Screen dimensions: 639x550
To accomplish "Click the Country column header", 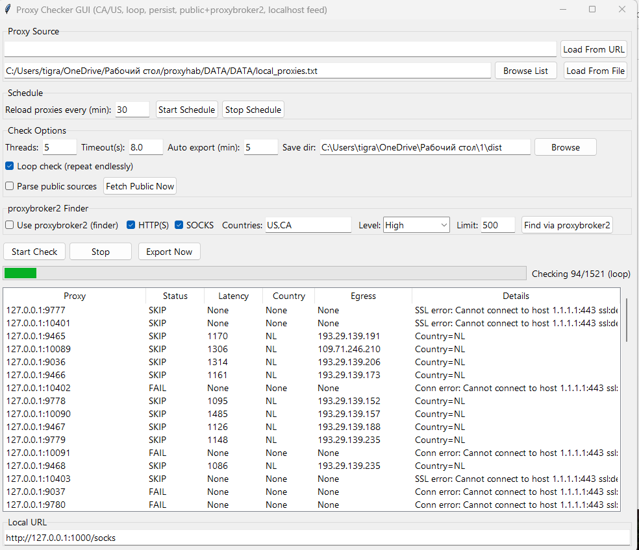I will 288,296.
